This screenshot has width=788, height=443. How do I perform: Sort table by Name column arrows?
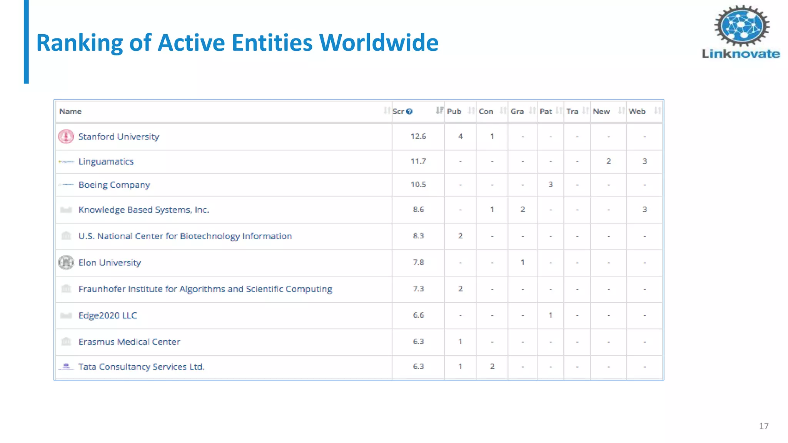[387, 111]
